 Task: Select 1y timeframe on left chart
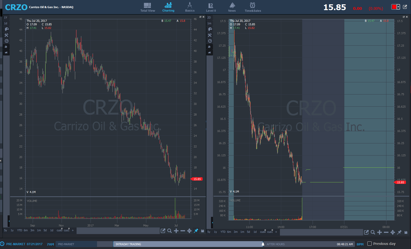(x=12, y=230)
